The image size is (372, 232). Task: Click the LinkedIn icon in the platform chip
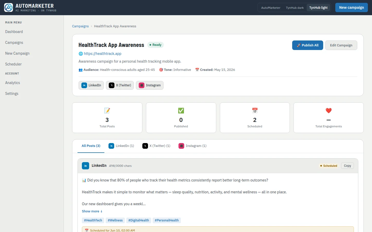click(84, 85)
